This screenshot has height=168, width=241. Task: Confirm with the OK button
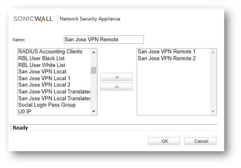click(164, 141)
